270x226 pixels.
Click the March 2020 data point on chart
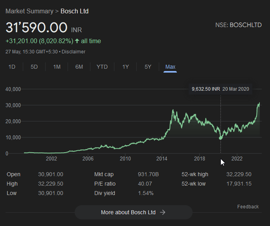click(220, 138)
